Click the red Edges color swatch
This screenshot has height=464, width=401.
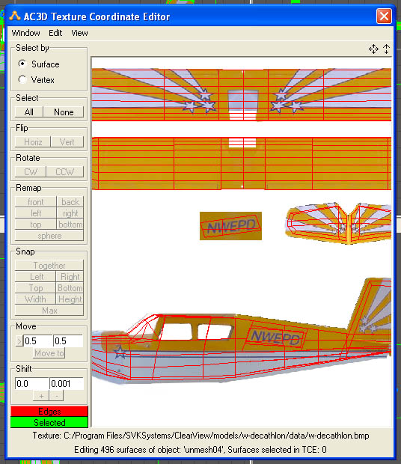(49, 412)
